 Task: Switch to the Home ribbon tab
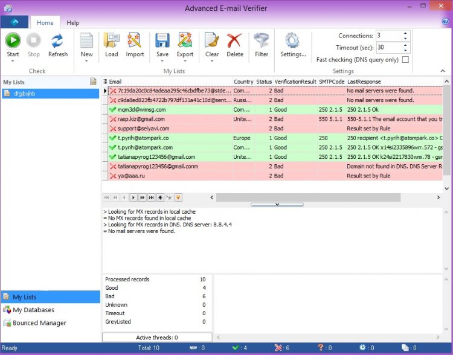(x=45, y=22)
